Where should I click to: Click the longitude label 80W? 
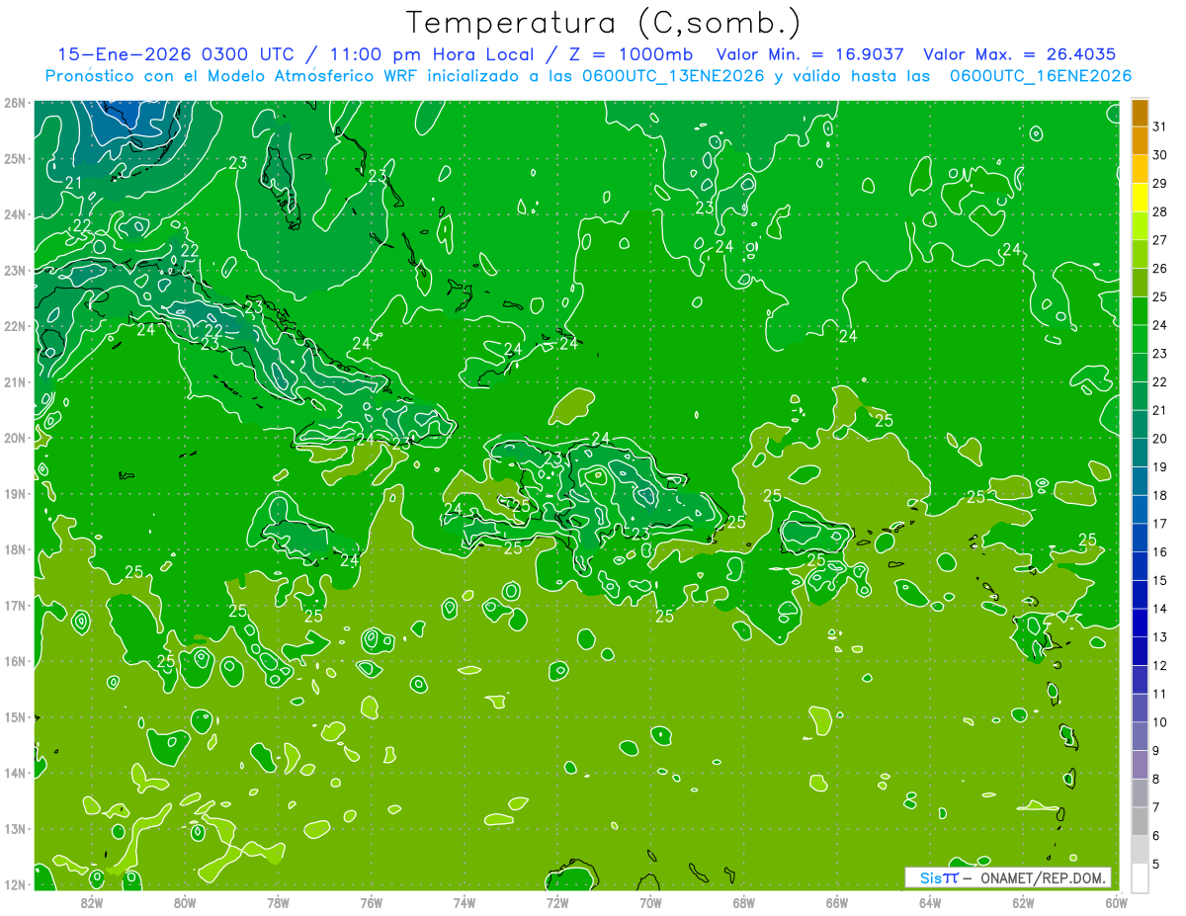click(185, 901)
